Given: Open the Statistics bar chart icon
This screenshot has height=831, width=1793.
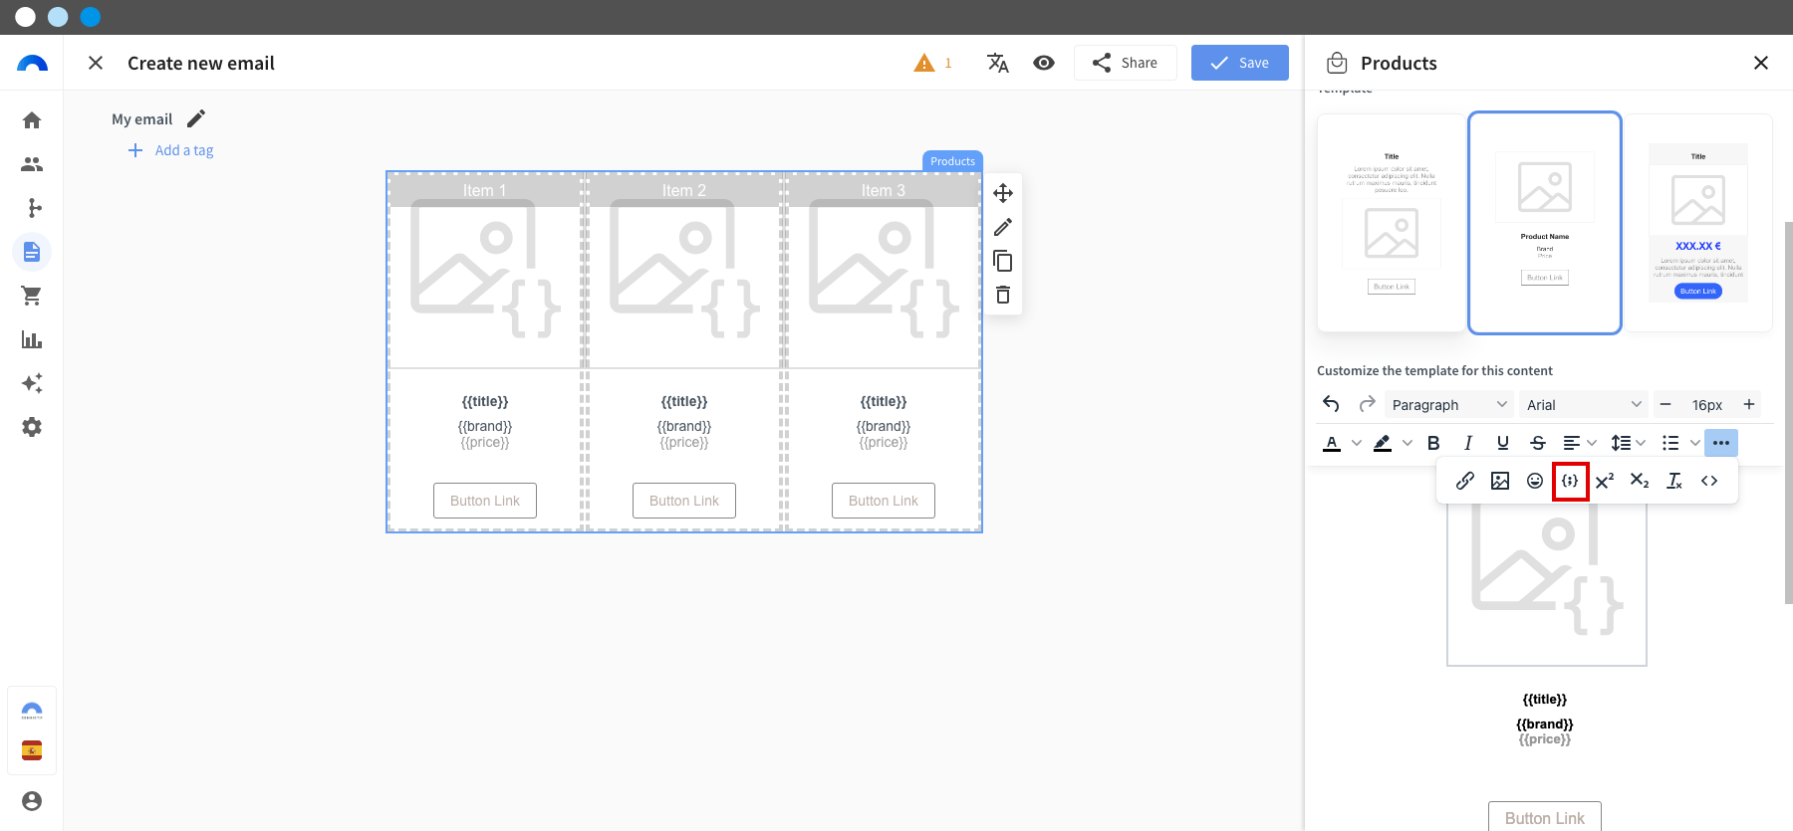Looking at the screenshot, I should click(x=32, y=339).
